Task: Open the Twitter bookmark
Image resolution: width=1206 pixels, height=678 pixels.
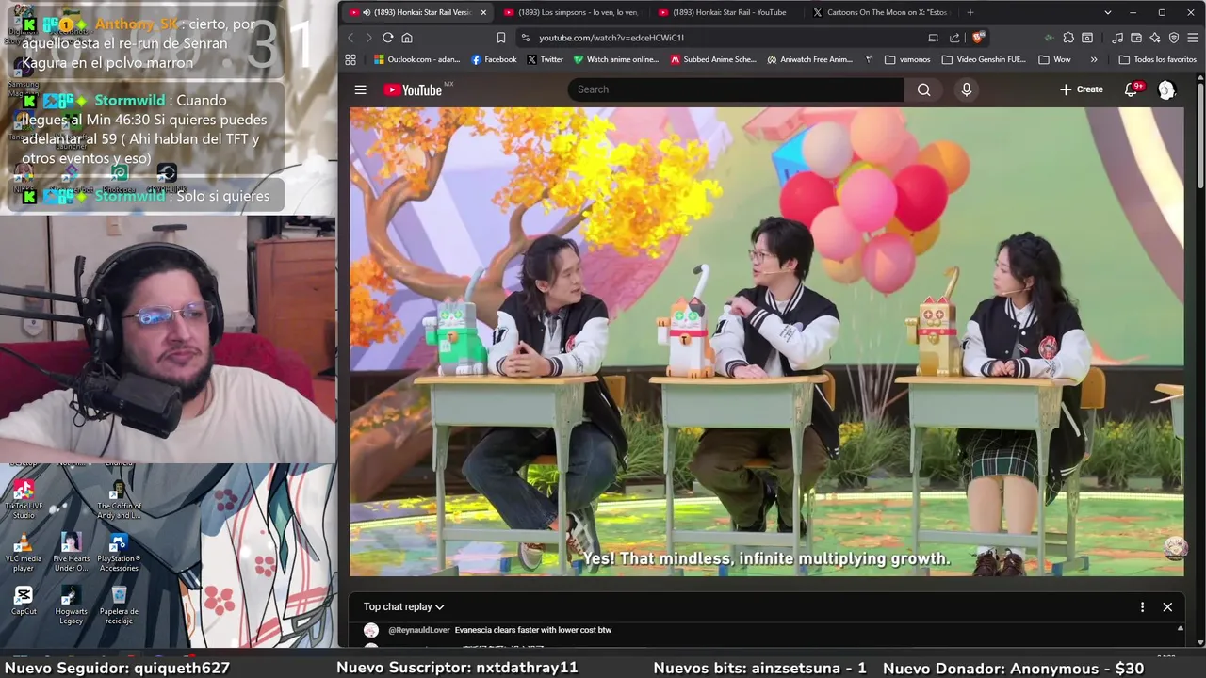Action: click(545, 59)
